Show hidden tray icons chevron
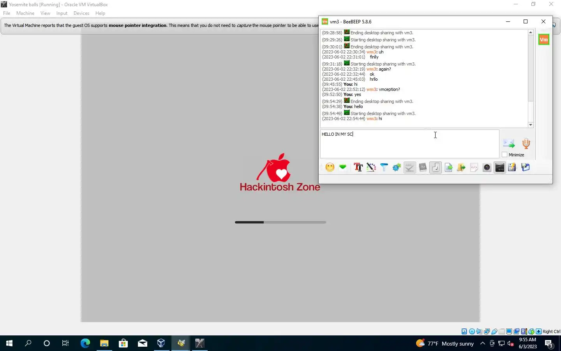The image size is (561, 351). click(482, 343)
